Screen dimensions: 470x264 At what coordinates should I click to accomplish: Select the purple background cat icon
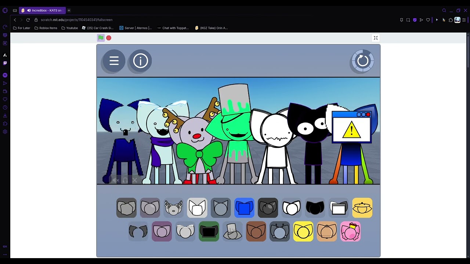[x=162, y=231]
